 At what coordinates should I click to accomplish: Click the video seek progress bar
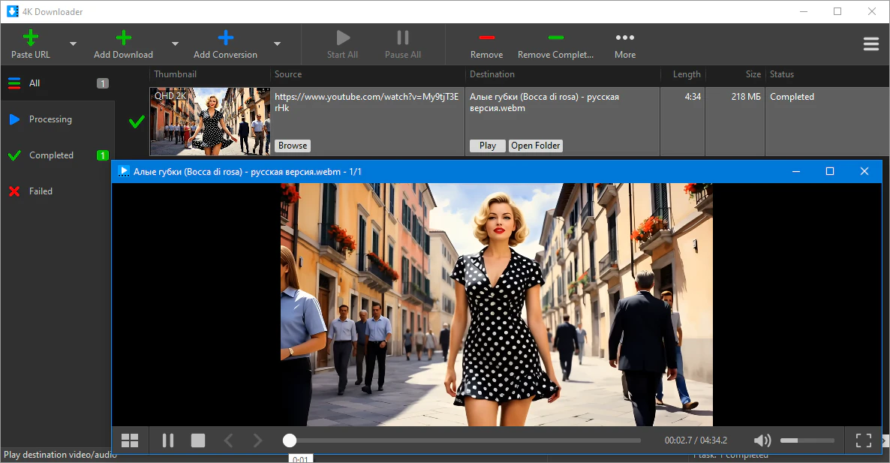pos(465,440)
